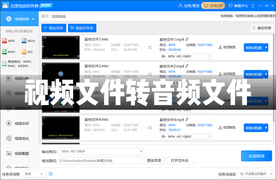This screenshot has height=180, width=276.
Task: Open the hamburger menu in title bar
Action: (x=253, y=6)
